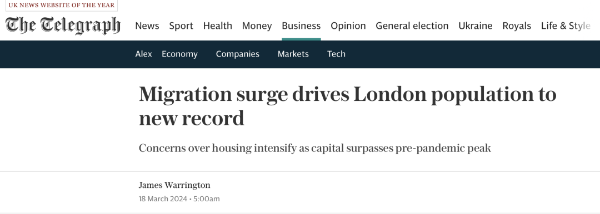Image resolution: width=600 pixels, height=214 pixels.
Task: Go to the Opinion section
Action: [x=348, y=26]
